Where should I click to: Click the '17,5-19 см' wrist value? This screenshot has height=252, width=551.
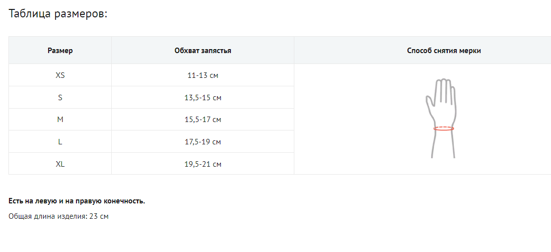[203, 142]
